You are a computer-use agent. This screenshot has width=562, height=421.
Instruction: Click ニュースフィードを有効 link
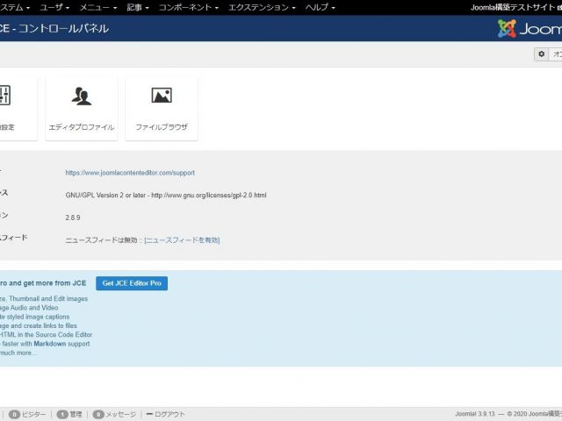[182, 239]
